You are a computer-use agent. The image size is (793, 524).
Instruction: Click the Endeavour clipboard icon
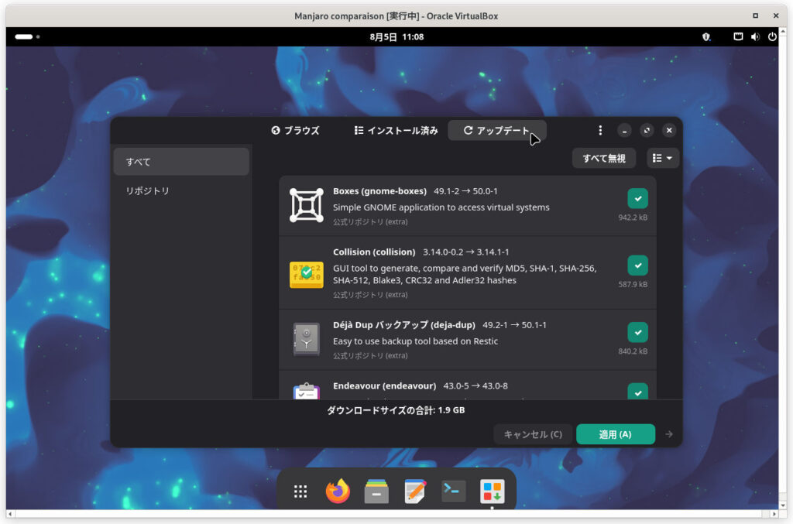pos(307,391)
